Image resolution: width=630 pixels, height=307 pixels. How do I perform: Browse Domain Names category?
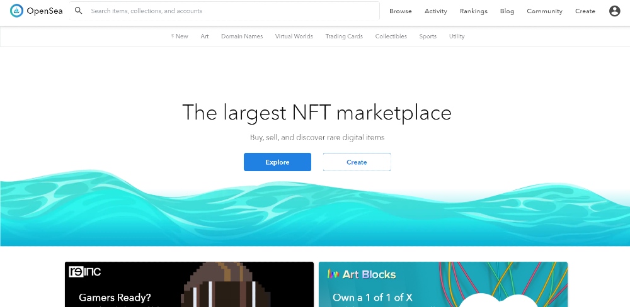coord(242,36)
